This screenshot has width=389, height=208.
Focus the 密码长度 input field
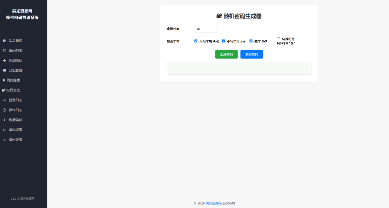click(x=206, y=29)
